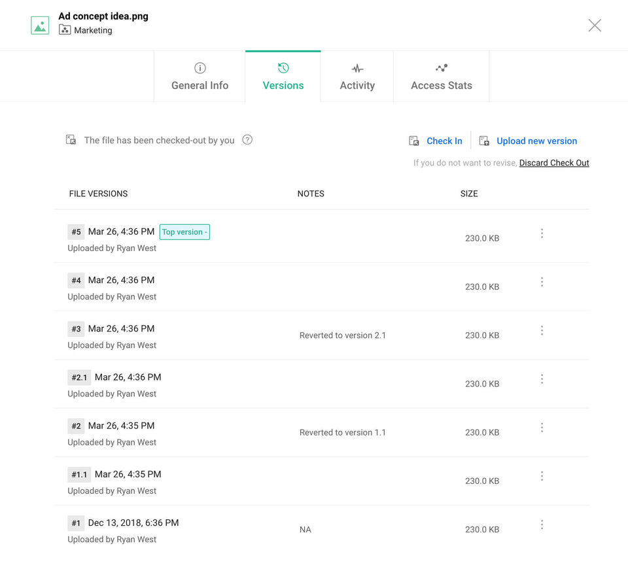
Task: Click the Top version badge
Action: click(184, 232)
